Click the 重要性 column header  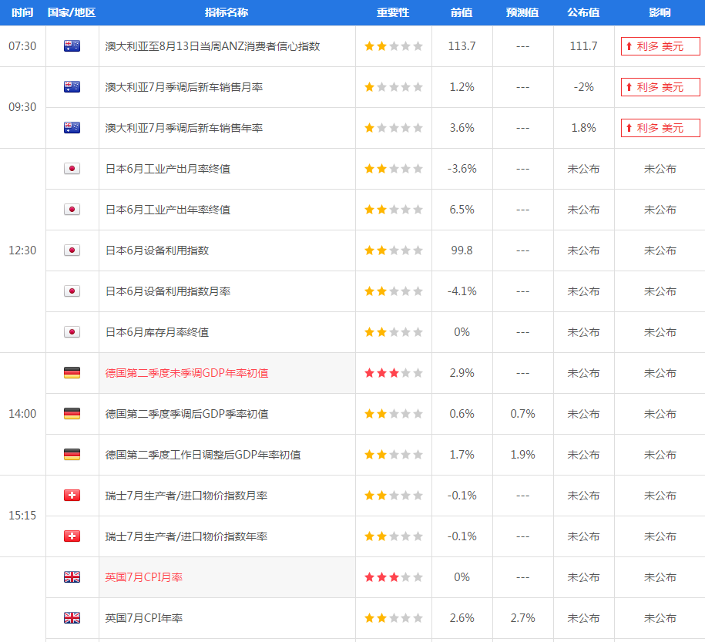click(393, 12)
